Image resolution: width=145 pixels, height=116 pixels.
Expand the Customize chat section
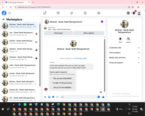click(x=124, y=48)
